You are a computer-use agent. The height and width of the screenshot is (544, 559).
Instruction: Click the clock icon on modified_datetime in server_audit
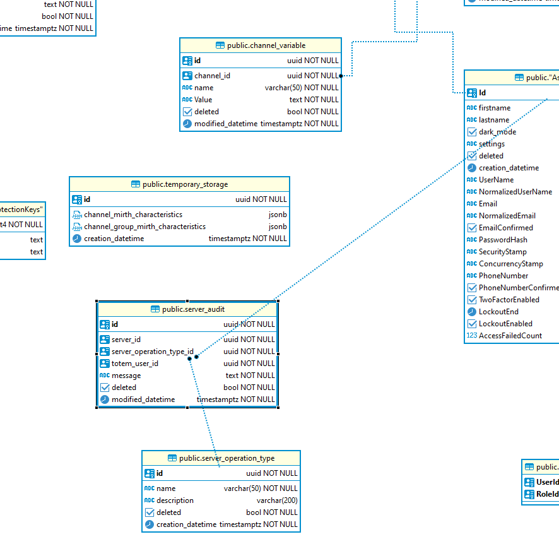pos(103,399)
